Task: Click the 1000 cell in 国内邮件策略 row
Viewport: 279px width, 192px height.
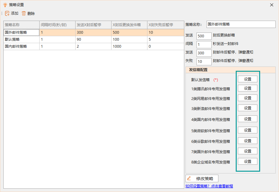Action: click(129, 46)
